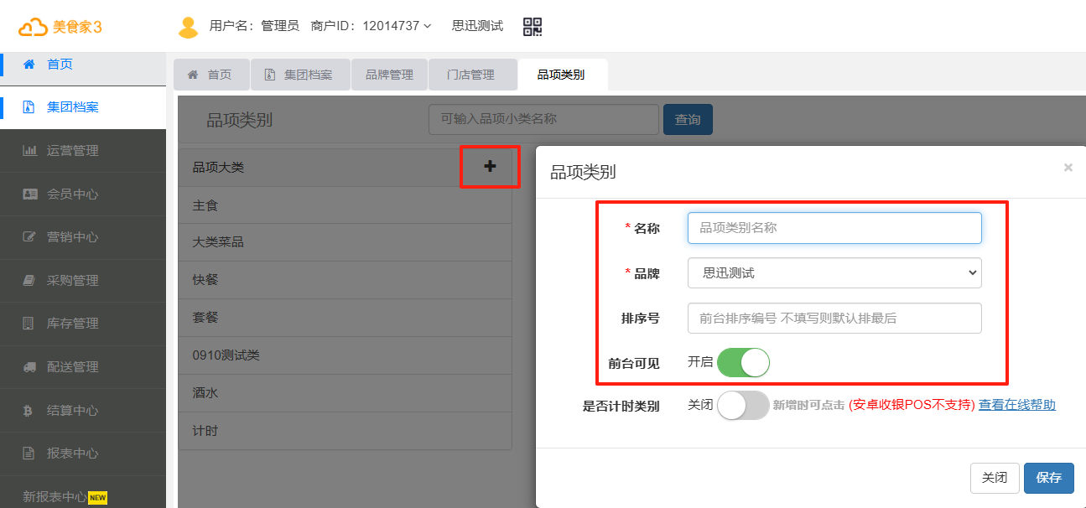Open 配送管理 from the sidebar
This screenshot has height=508, width=1086.
72,367
